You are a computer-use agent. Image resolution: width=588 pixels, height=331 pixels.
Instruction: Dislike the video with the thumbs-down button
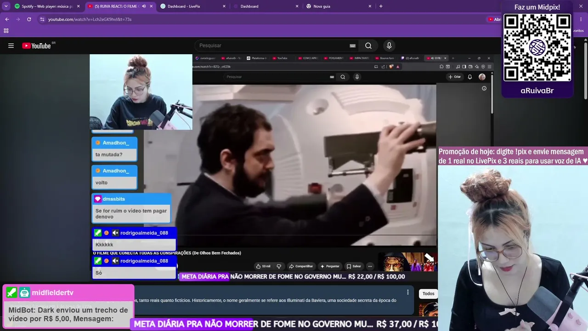tap(279, 266)
